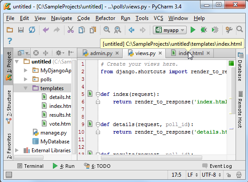The width and height of the screenshot is (248, 182).
Task: Toggle tool window buttons in bottom-left corner
Action: click(x=9, y=175)
